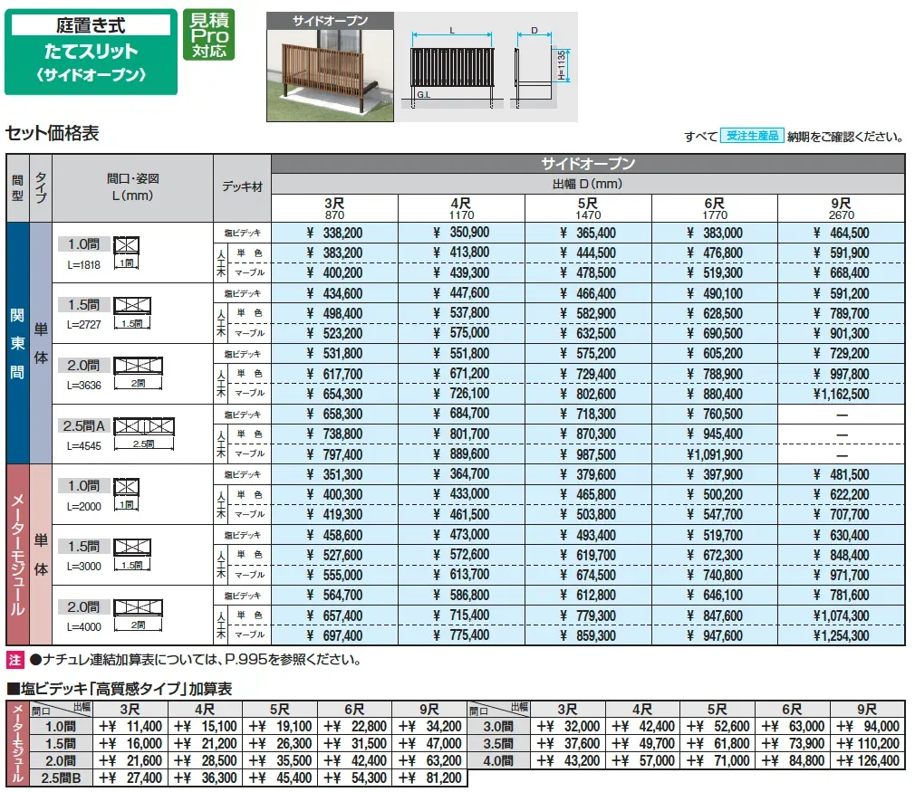This screenshot has height=792, width=915.
Task: Select the 9尺 2670 column header
Action: 842,208
